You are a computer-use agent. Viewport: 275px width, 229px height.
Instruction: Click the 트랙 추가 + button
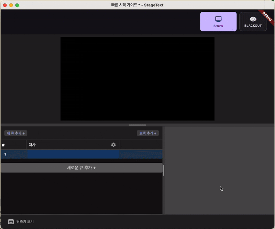click(x=148, y=133)
